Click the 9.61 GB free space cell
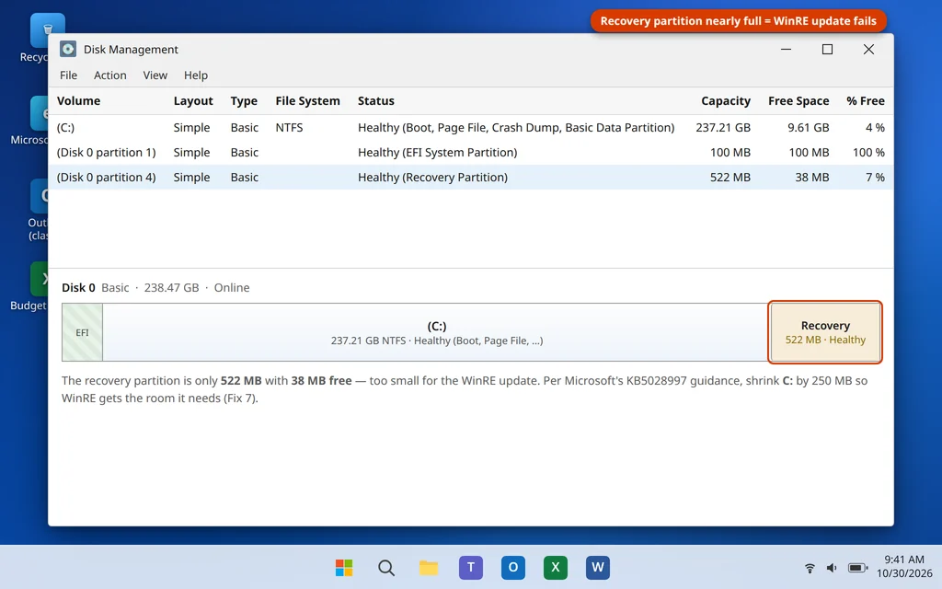 (x=809, y=127)
